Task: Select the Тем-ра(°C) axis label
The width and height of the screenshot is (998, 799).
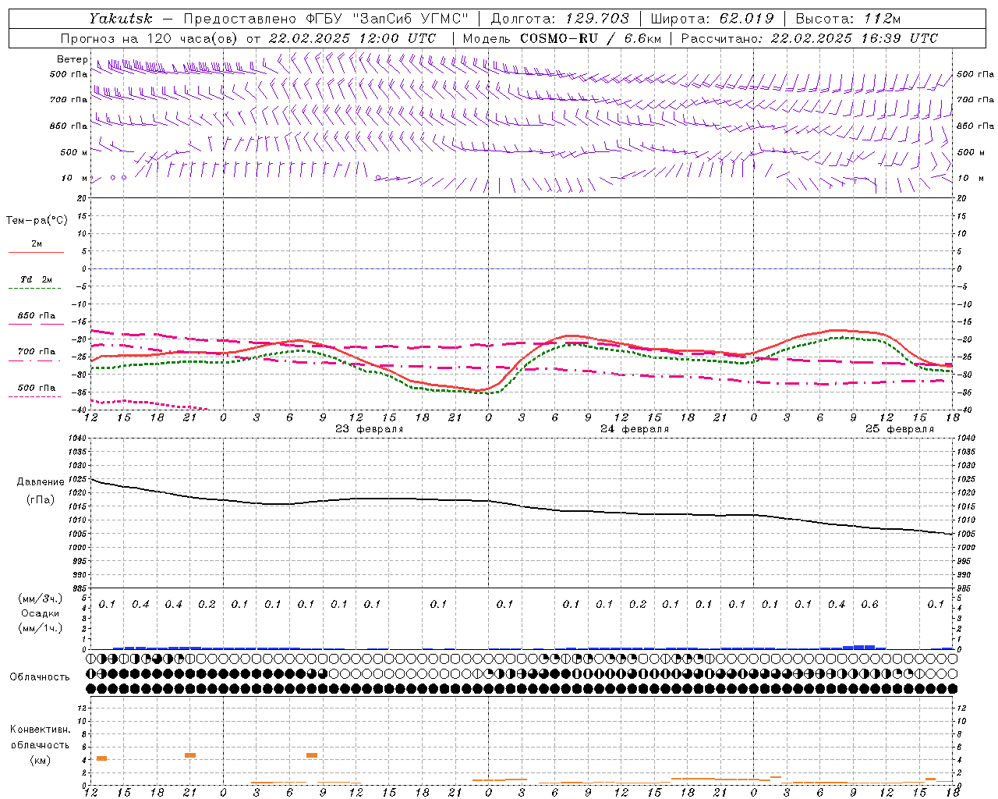Action: (x=37, y=221)
